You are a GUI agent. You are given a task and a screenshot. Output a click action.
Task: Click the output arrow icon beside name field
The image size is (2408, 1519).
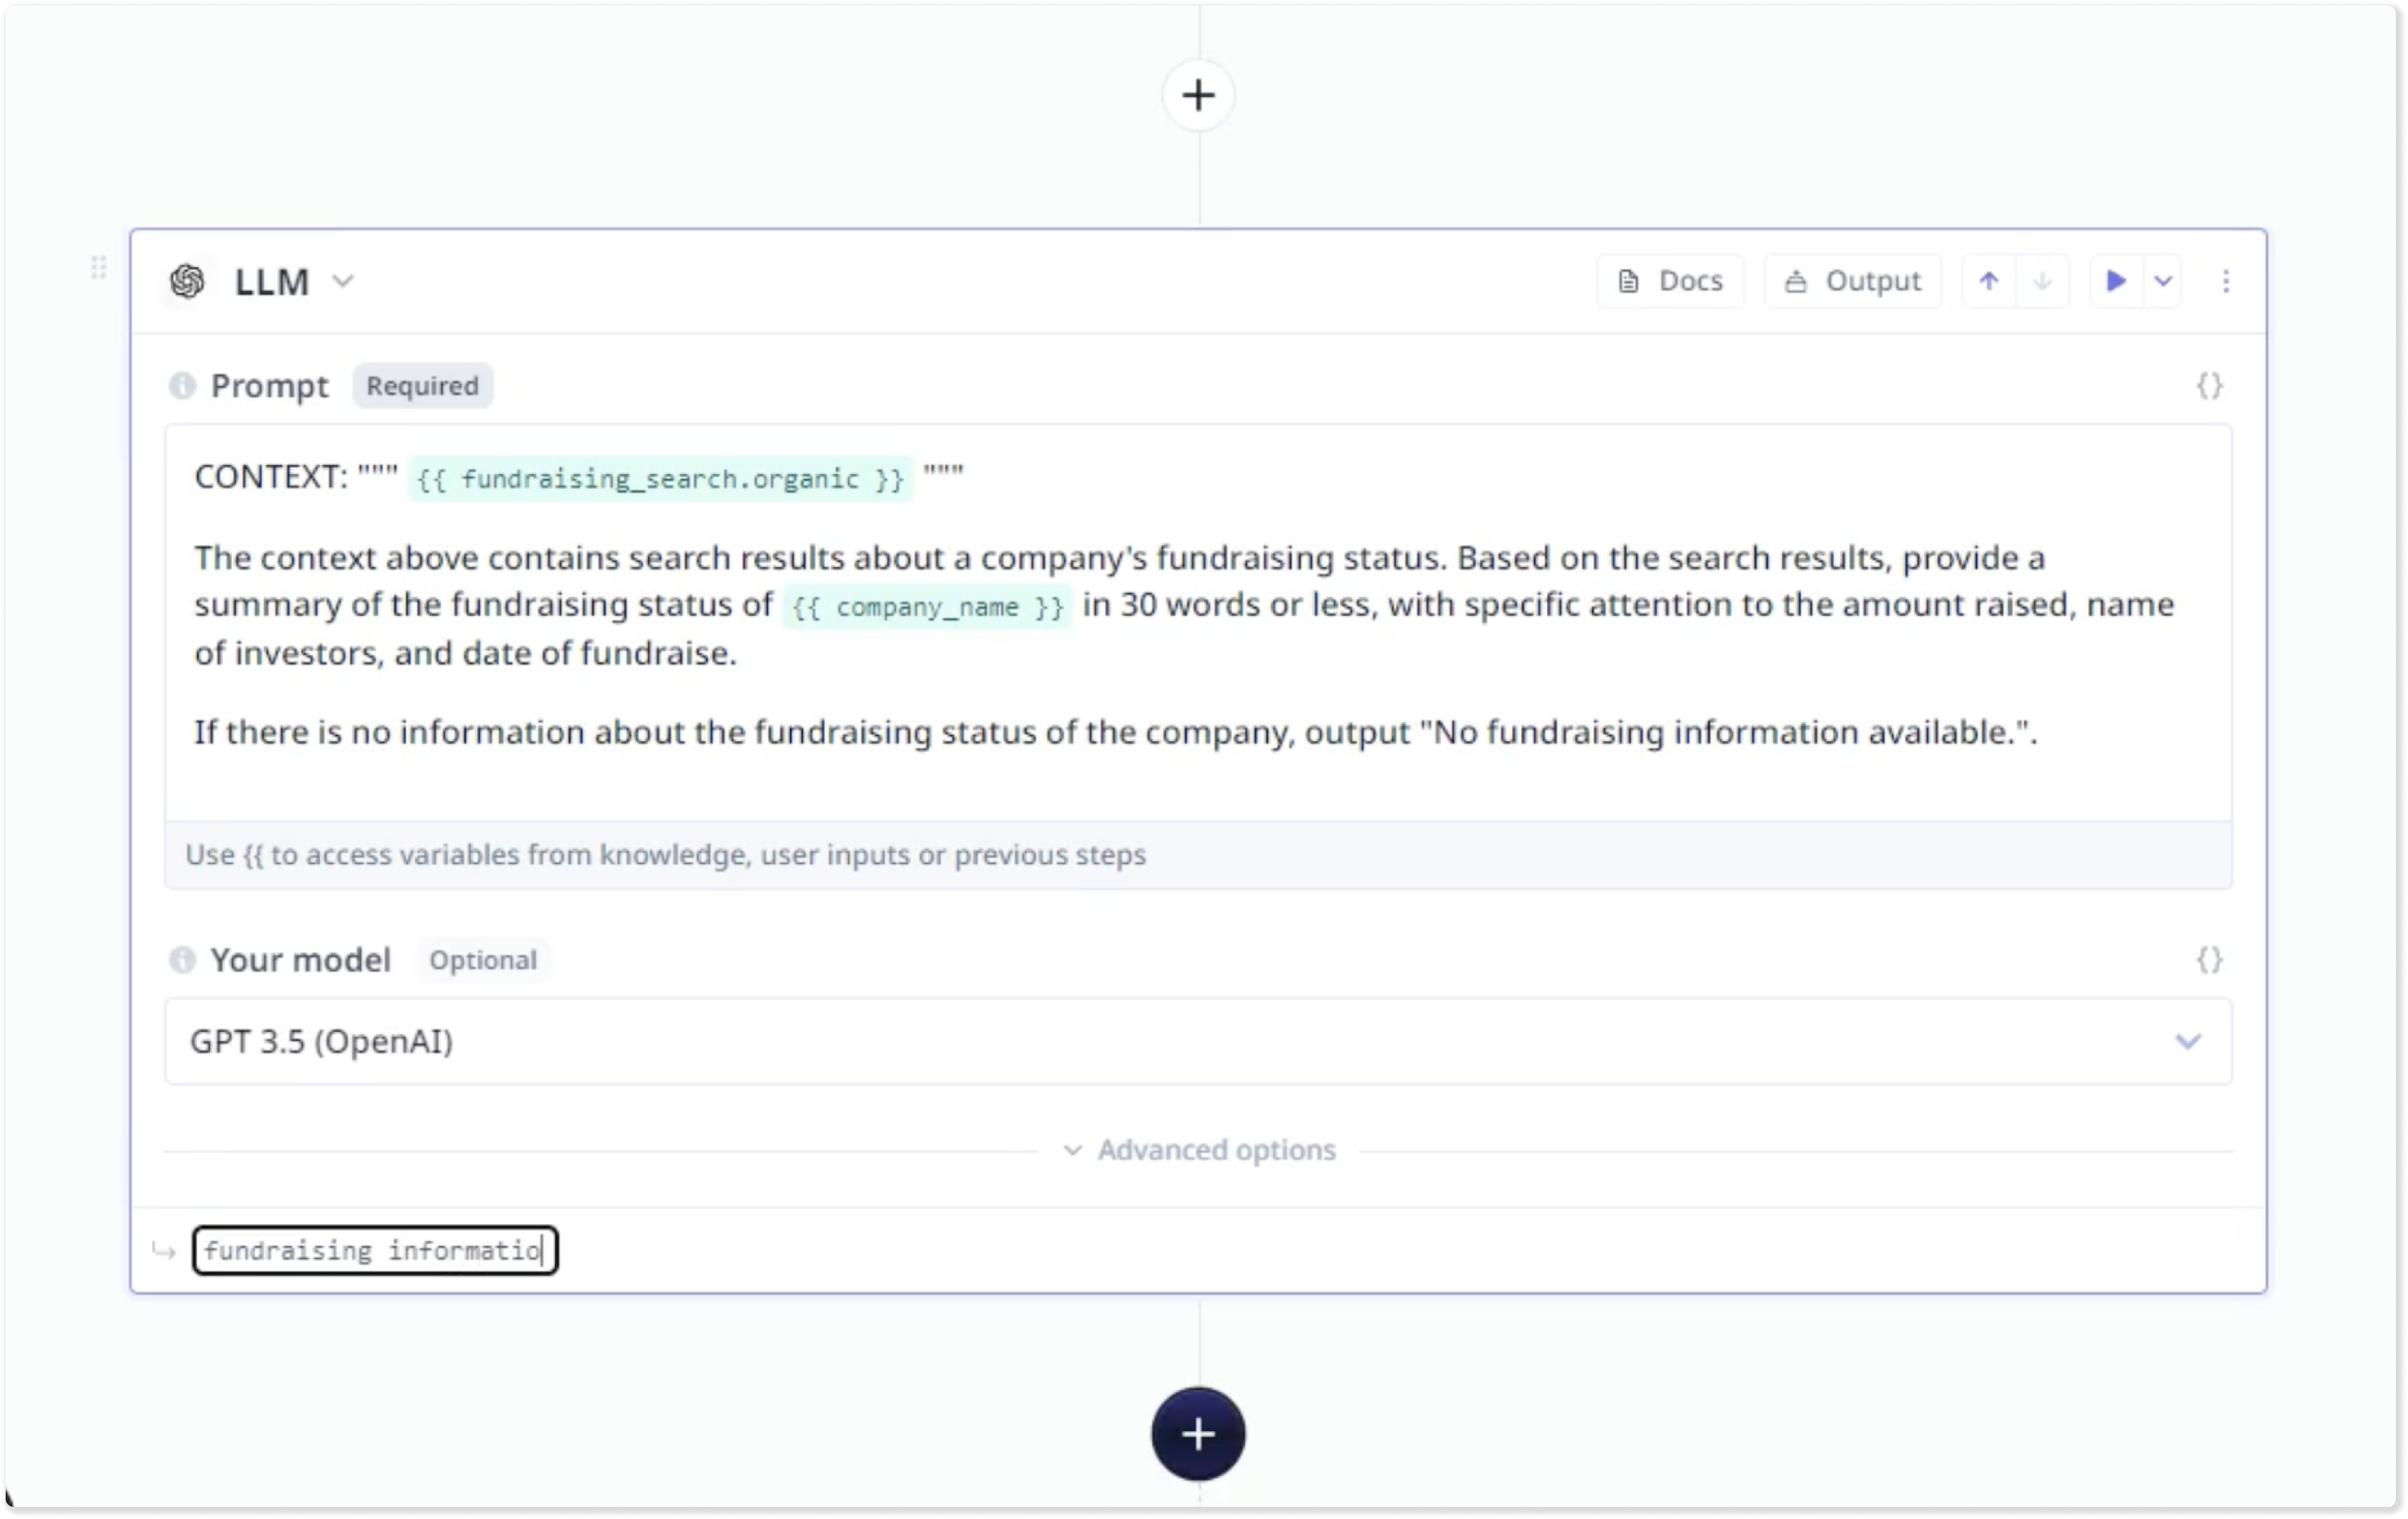(163, 1250)
